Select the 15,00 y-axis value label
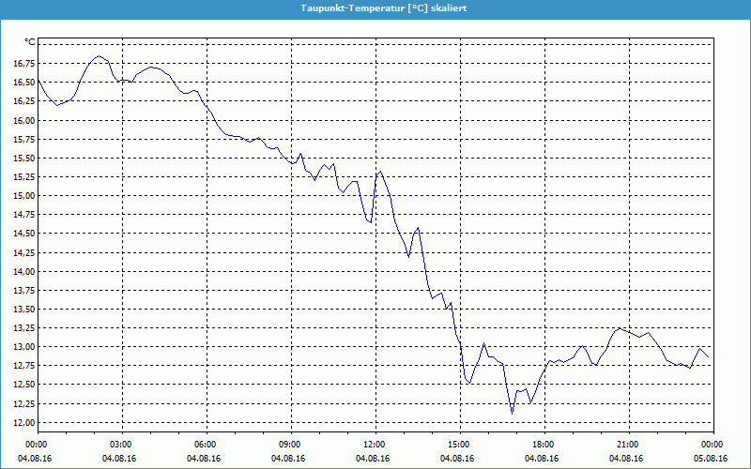This screenshot has width=751, height=469. click(x=23, y=196)
